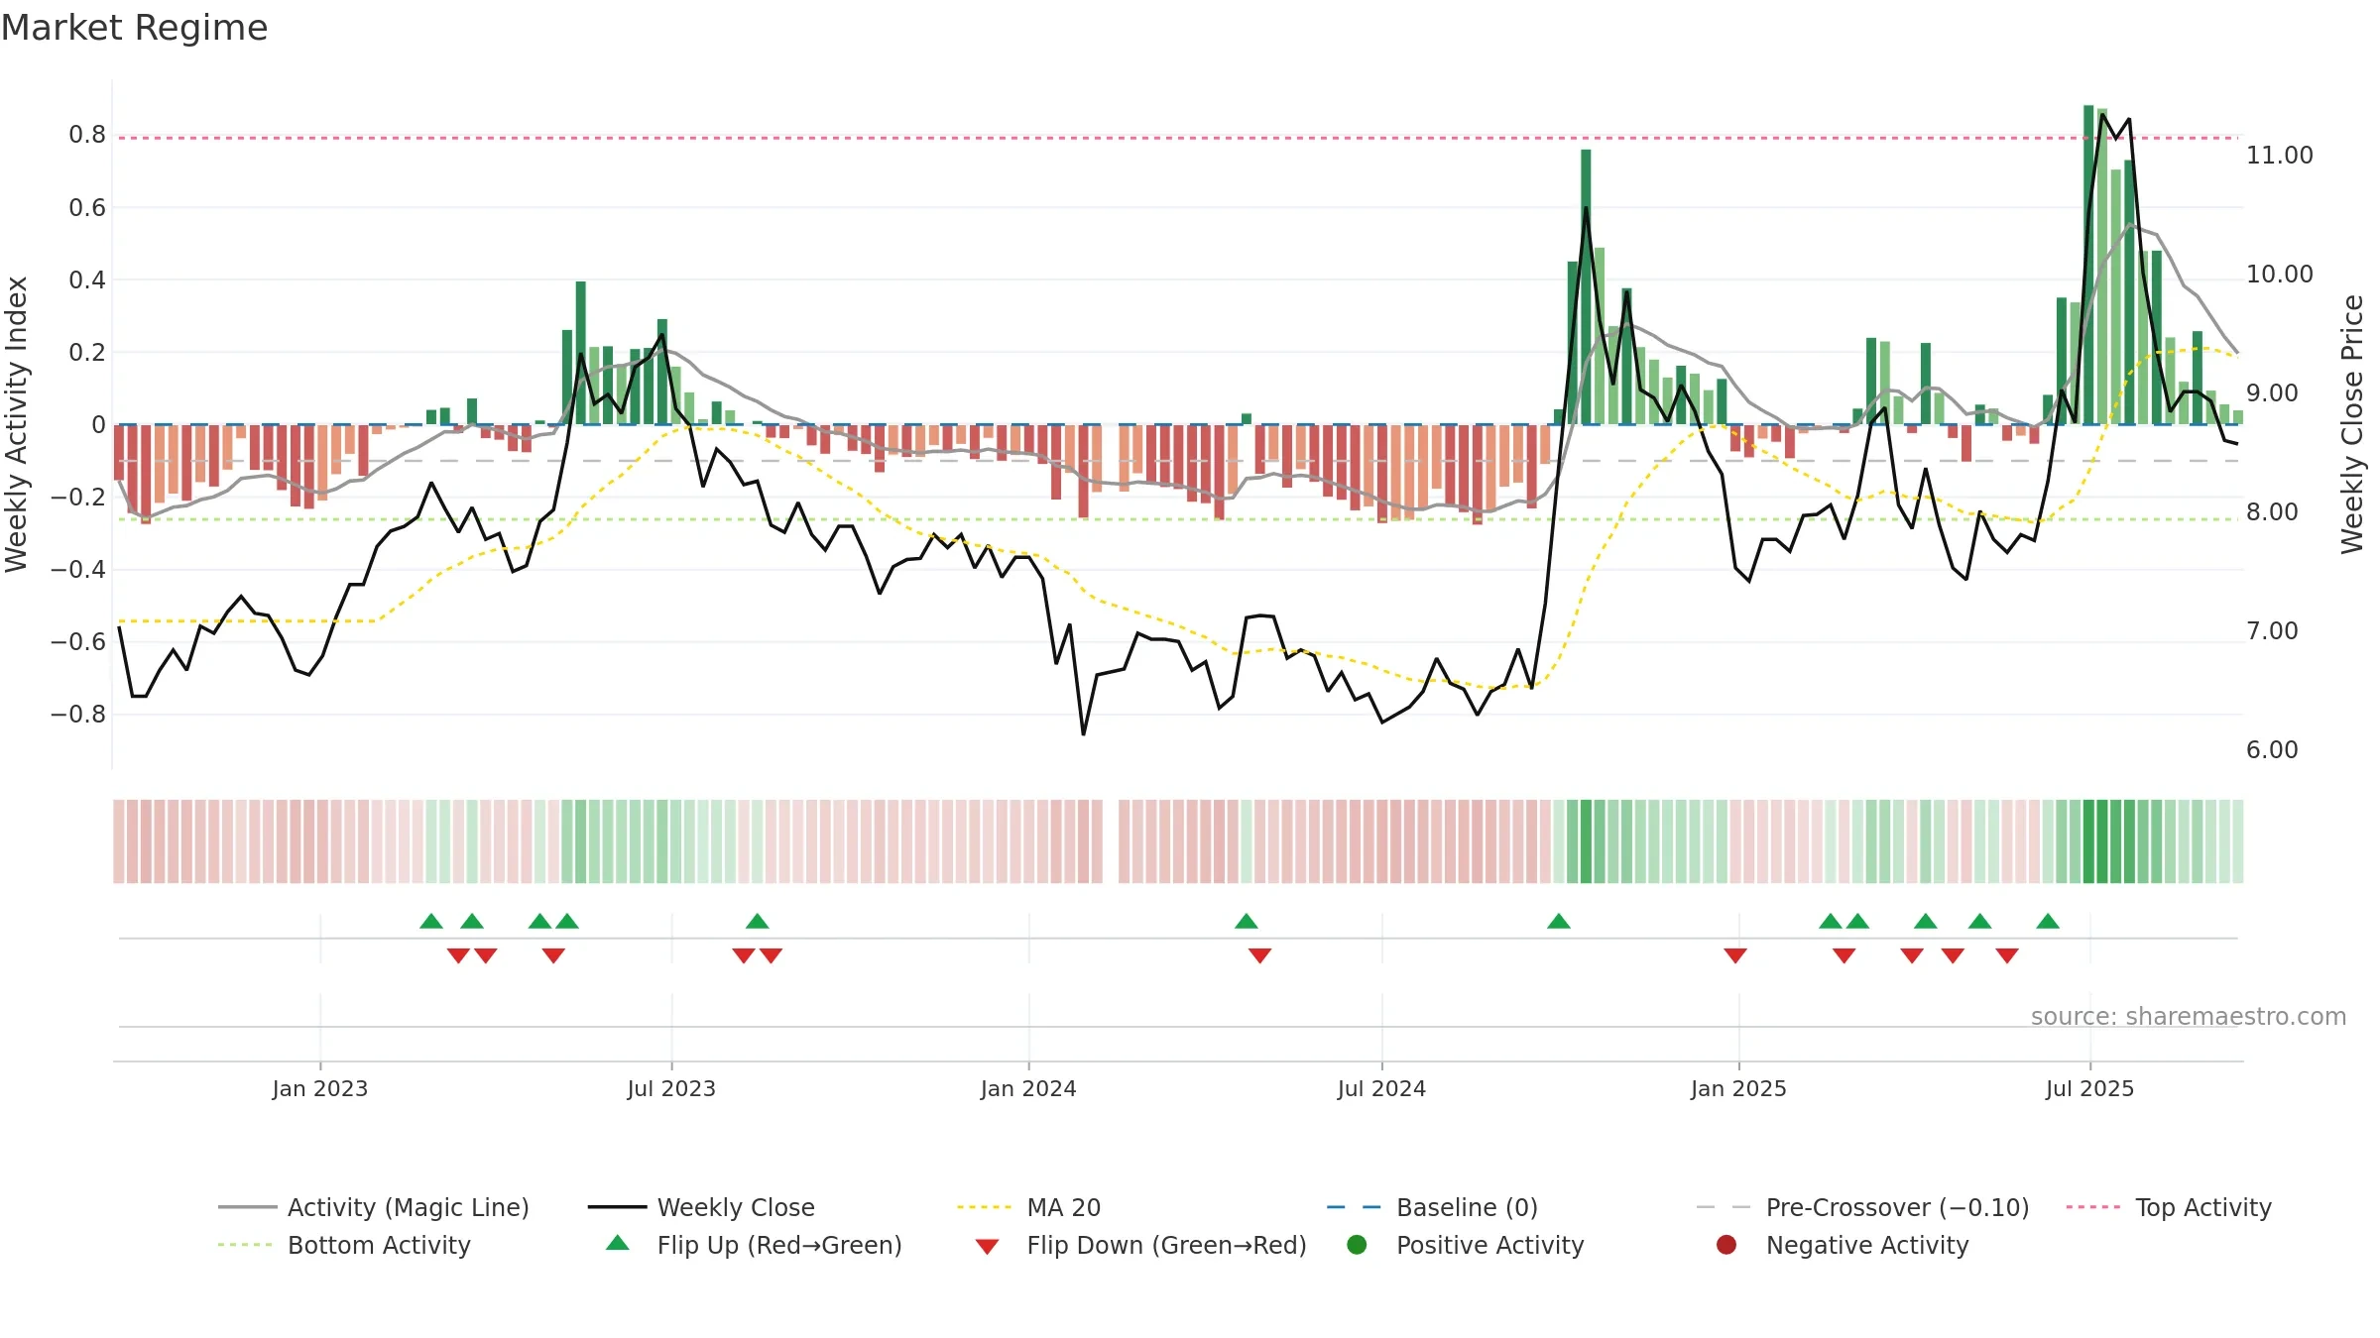Click the Jul 2023 x-axis label

671,1089
